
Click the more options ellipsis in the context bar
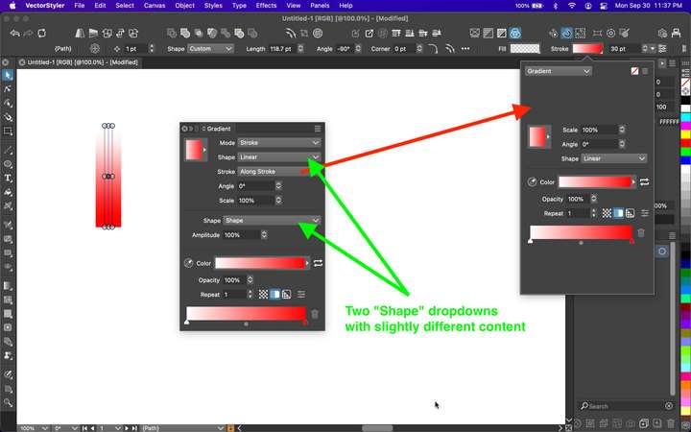465,49
